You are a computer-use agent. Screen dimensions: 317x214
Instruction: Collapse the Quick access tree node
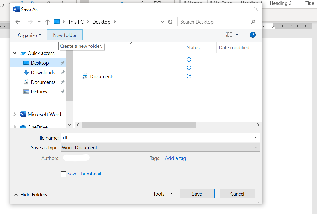pyautogui.click(x=15, y=53)
